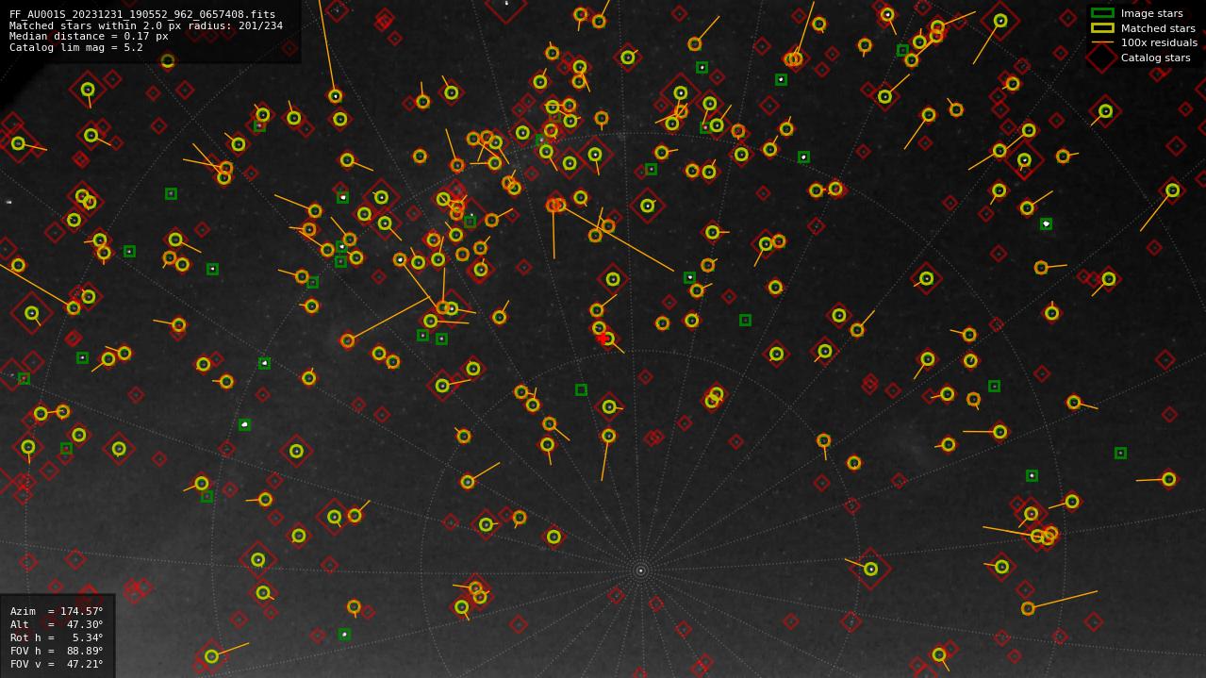Click the FOV v = 47.21° readout
Screen dimensions: 1206x678
(57, 664)
